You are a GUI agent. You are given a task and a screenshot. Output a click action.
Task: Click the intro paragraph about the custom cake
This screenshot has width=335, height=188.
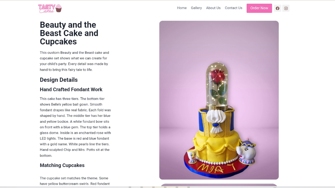[x=74, y=61]
